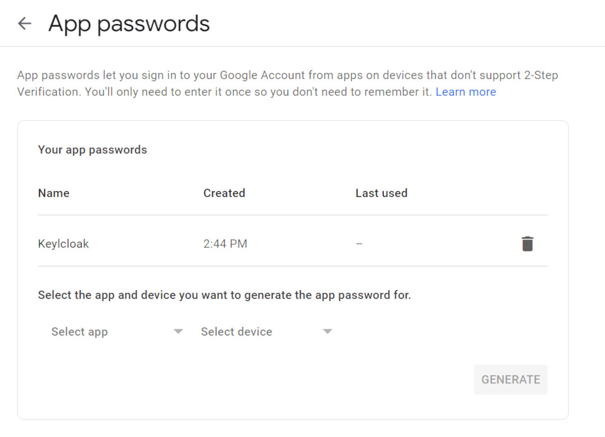Click the 2-Step text in description

[541, 75]
